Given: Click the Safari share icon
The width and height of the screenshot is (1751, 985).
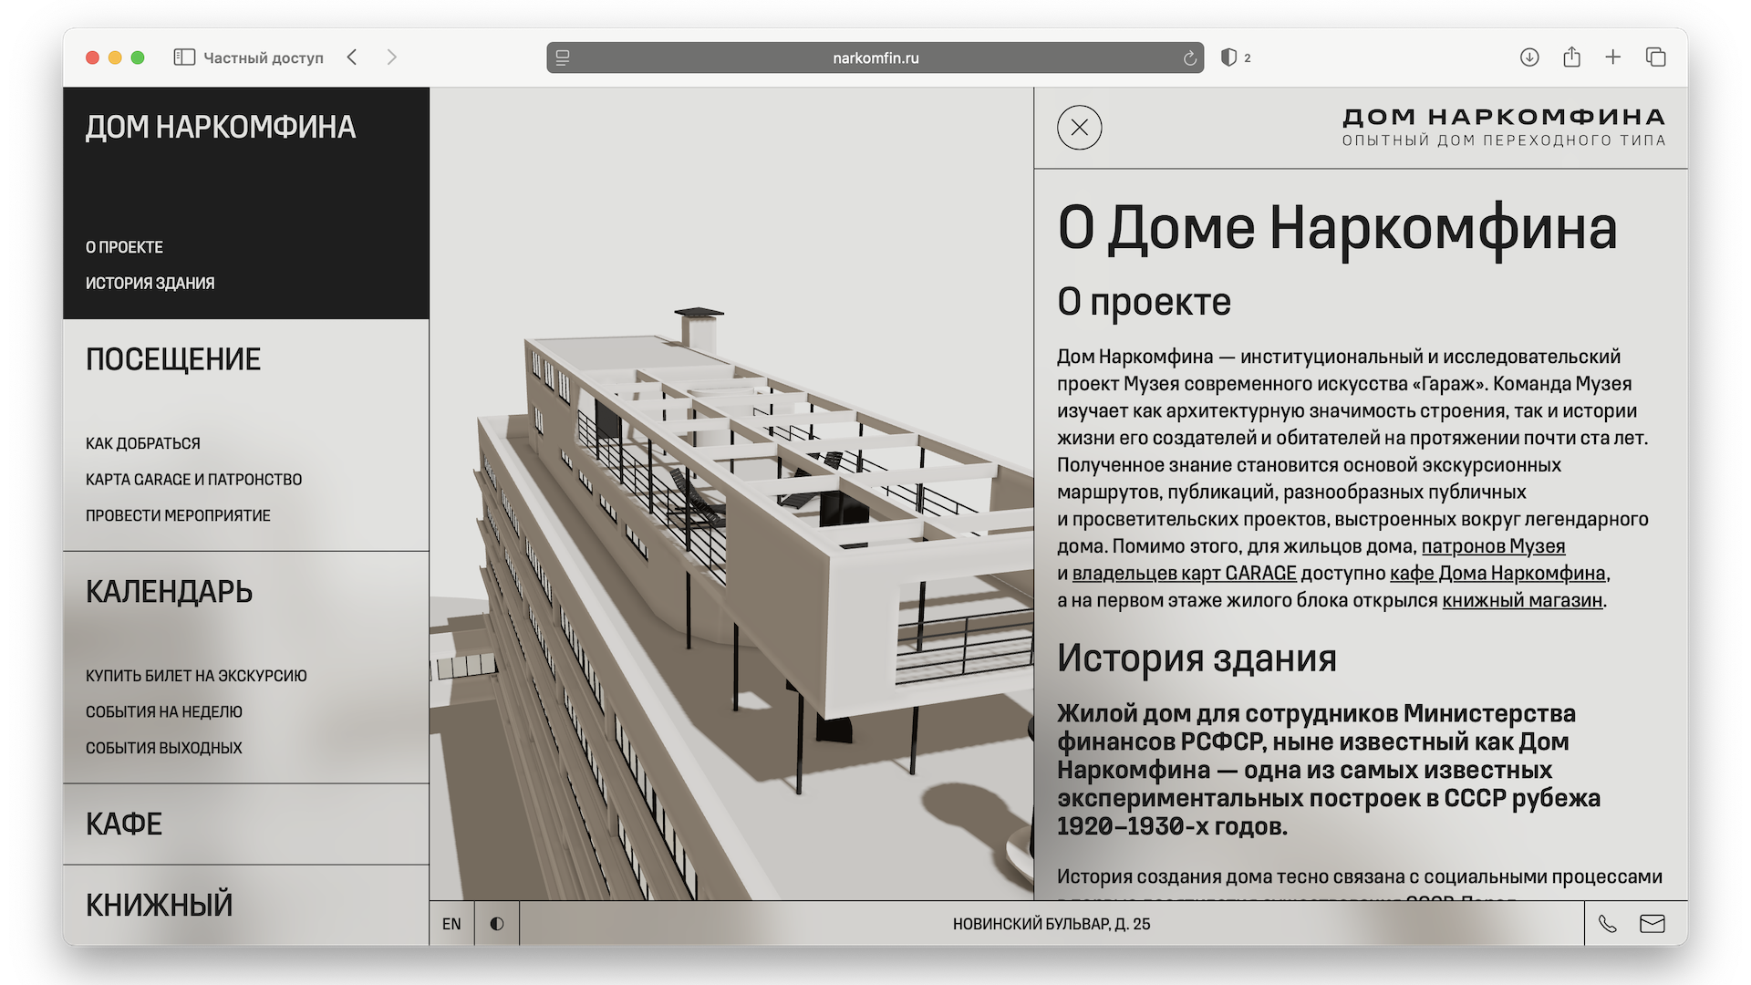Looking at the screenshot, I should point(1571,57).
